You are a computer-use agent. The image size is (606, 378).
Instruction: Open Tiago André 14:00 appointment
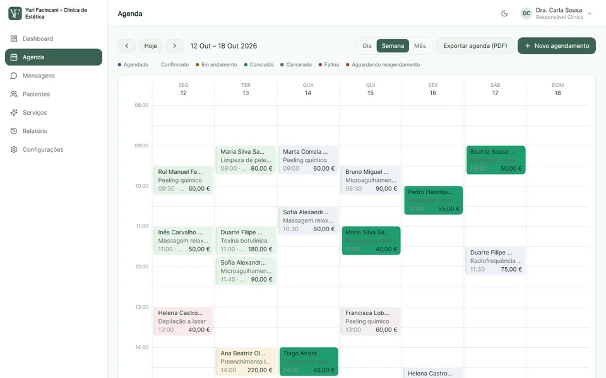click(x=309, y=362)
